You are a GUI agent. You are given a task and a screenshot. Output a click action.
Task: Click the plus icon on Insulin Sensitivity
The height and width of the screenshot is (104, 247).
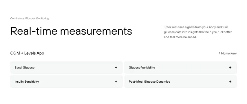(116, 81)
